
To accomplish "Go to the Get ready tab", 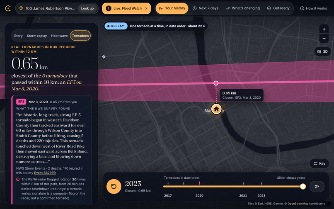I will pyautogui.click(x=278, y=8).
